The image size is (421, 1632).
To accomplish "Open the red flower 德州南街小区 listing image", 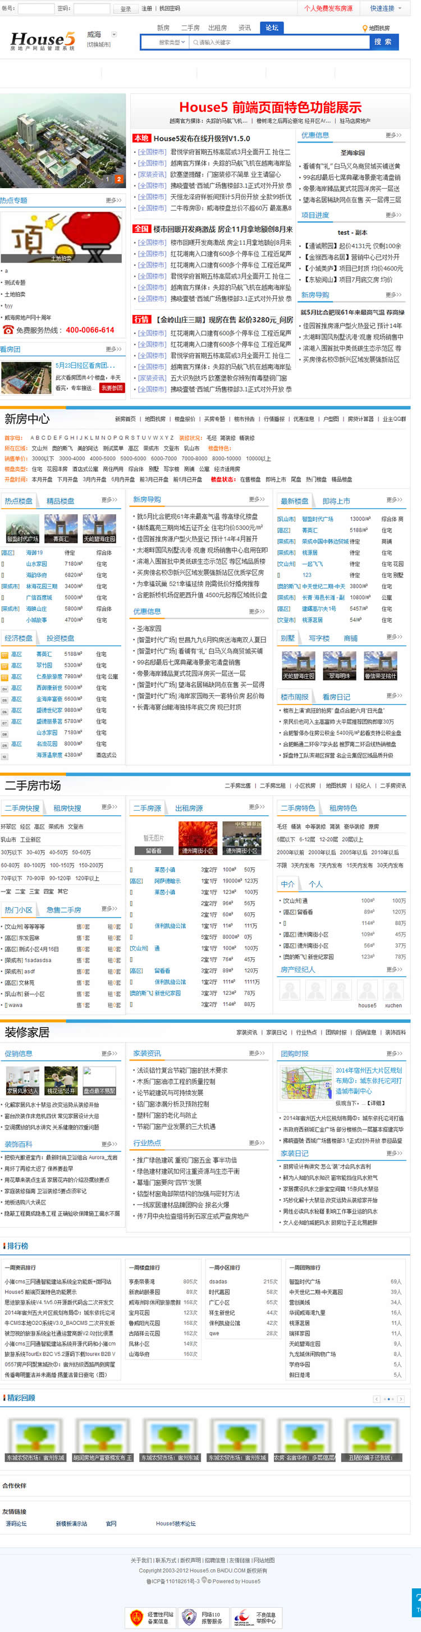I will [x=198, y=838].
